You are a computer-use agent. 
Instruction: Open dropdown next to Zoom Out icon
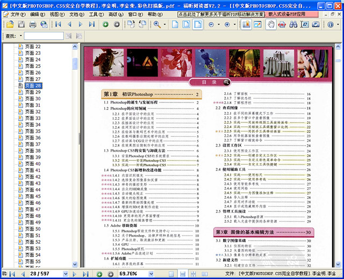(219, 25)
